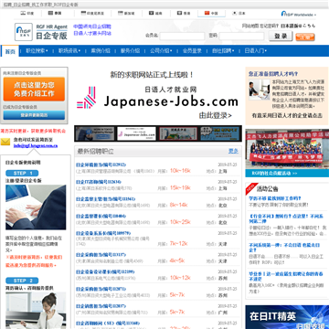The image size is (329, 329).
Task: Click the STEP 2 blue badge
Action: click(22, 281)
